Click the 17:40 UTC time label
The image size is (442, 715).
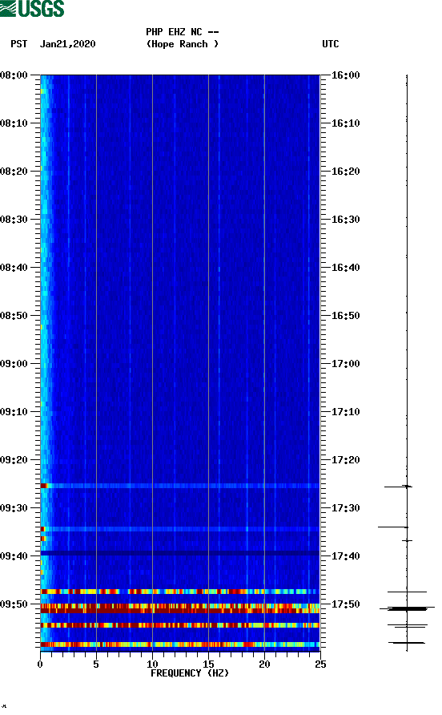[345, 556]
